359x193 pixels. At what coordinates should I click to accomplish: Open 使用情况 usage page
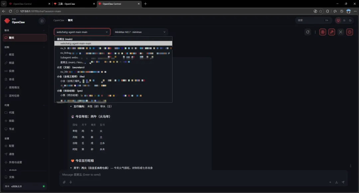coord(25,88)
